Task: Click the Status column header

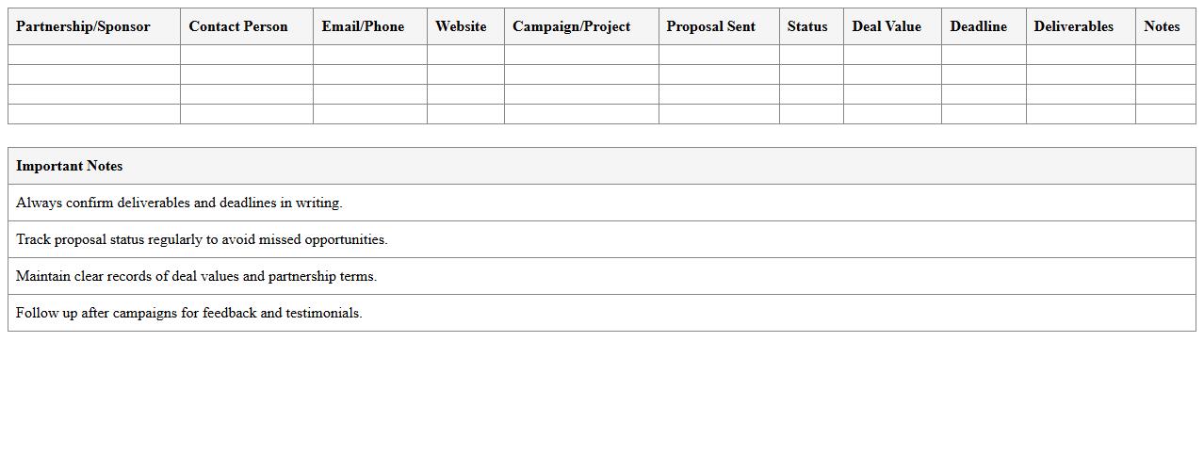Action: click(807, 26)
